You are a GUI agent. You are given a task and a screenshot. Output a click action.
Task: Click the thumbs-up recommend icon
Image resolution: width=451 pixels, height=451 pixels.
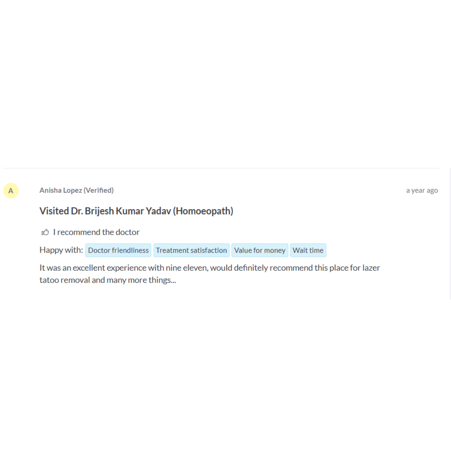click(45, 232)
